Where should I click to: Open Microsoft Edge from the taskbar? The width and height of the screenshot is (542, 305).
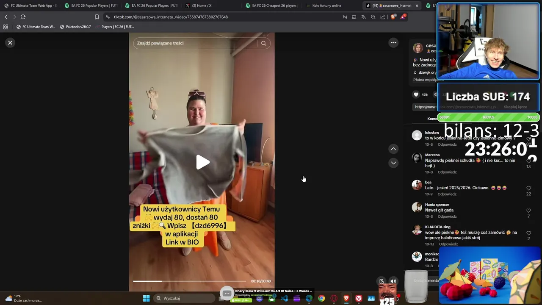click(x=309, y=298)
